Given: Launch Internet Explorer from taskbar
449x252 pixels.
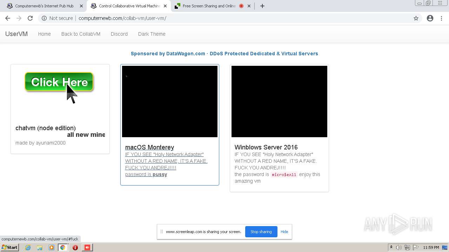Looking at the screenshot, I should (x=28, y=247).
